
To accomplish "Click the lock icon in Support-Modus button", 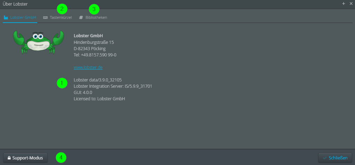I will coord(9,158).
